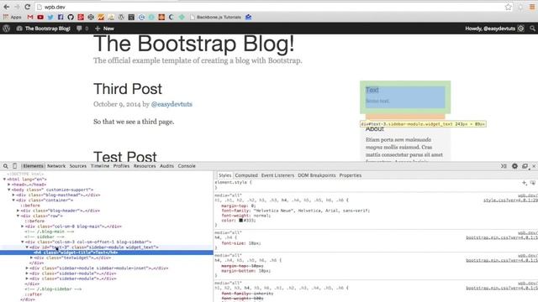The width and height of the screenshot is (538, 302).
Task: Switch to the Timeline panel tab
Action: pyautogui.click(x=100, y=166)
